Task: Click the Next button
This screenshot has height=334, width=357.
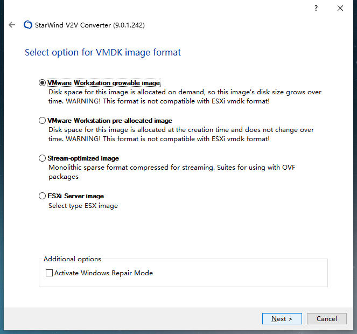Action: click(x=282, y=318)
